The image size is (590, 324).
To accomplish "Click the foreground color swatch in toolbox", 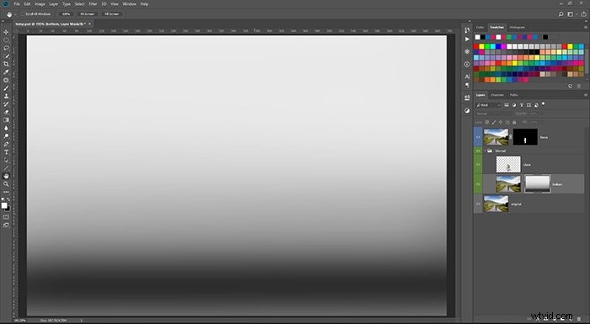I will coord(4,205).
